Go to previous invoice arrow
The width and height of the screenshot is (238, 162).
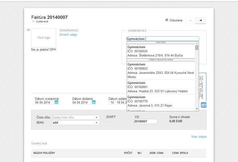pos(191,20)
